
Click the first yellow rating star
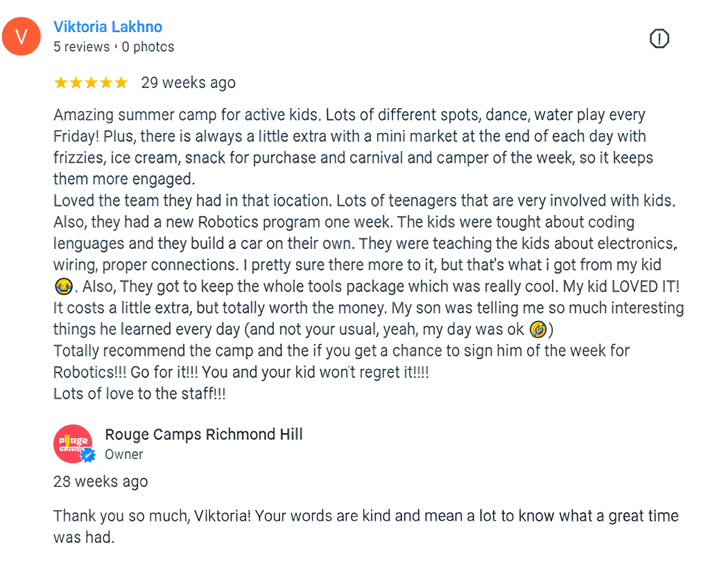coord(60,83)
